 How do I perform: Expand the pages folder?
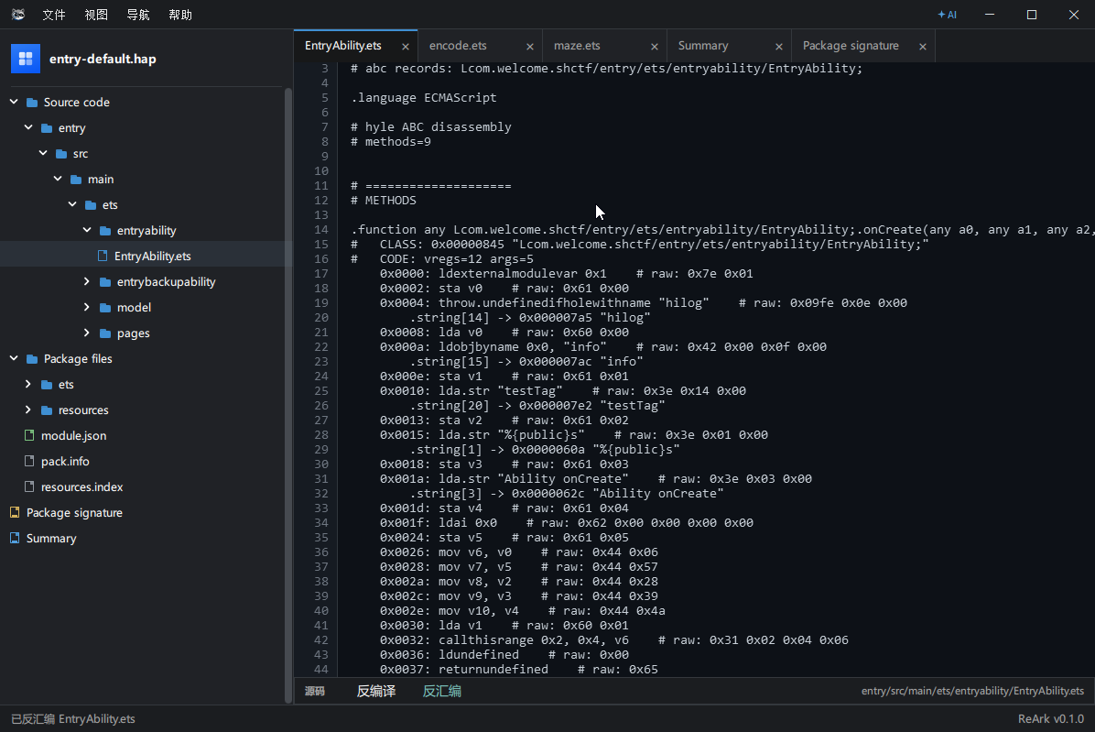click(87, 333)
